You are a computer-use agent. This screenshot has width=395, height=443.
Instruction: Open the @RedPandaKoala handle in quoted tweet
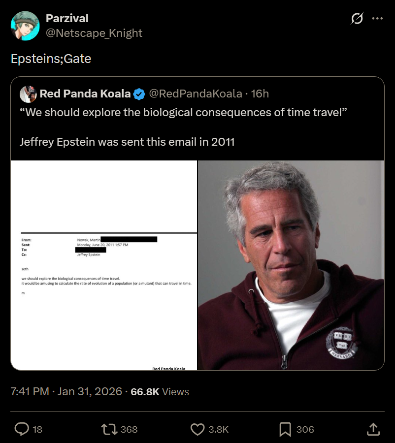point(196,94)
